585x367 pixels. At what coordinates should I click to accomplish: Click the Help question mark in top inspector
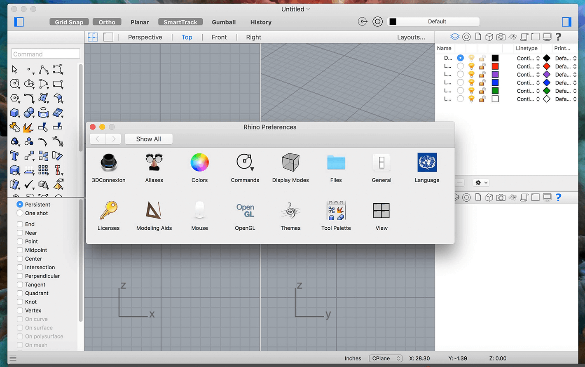point(559,37)
